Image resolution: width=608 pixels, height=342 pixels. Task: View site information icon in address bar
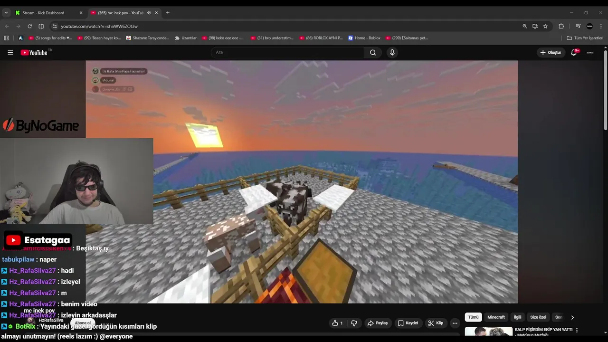point(55,26)
